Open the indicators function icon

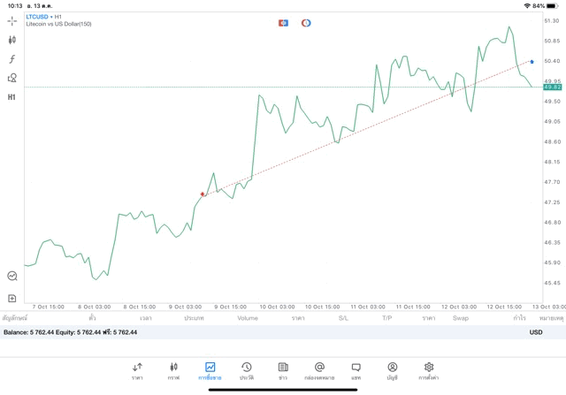pyautogui.click(x=12, y=59)
